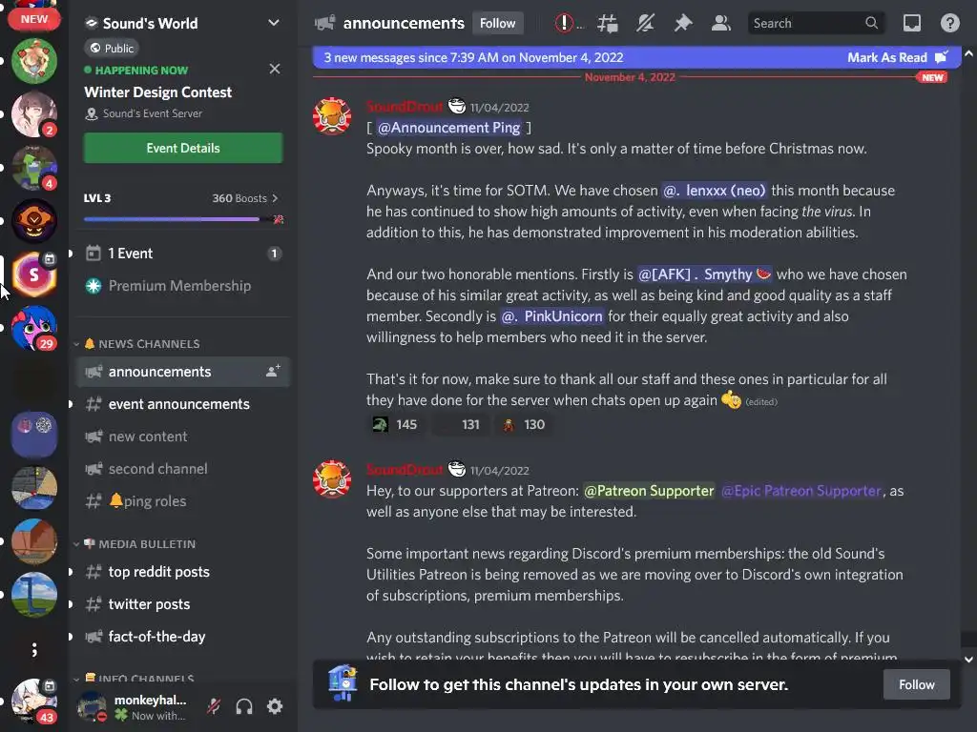Open the Threads icon in header
The width and height of the screenshot is (977, 732).
pos(607,24)
